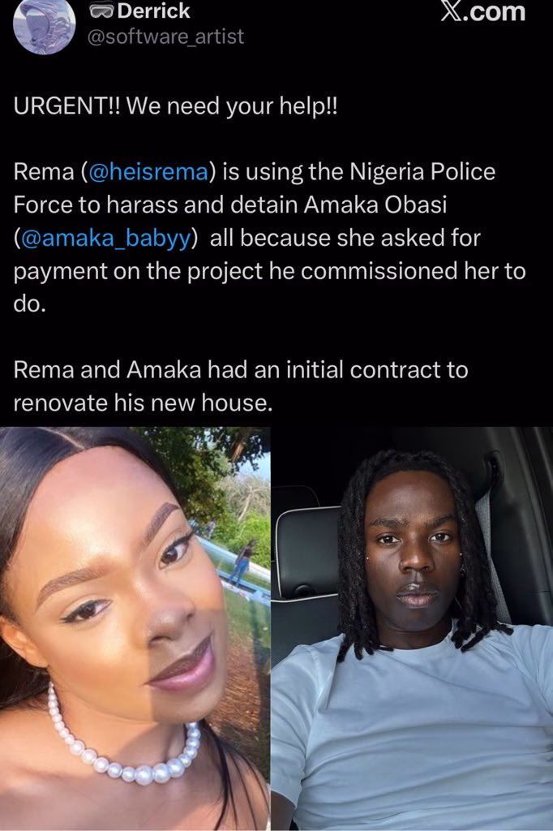Click the X logo in X.com watermark
This screenshot has width=553, height=831.
pos(451,11)
